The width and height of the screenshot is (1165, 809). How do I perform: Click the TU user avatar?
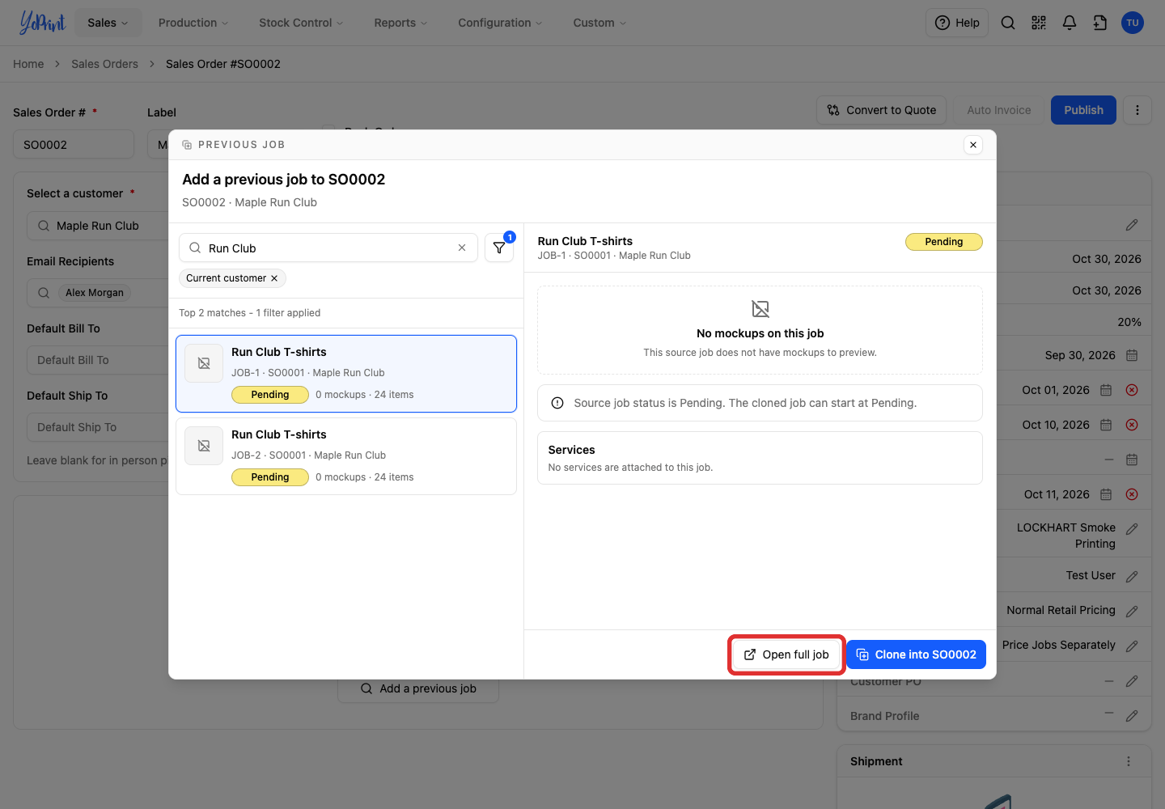pyautogui.click(x=1133, y=23)
